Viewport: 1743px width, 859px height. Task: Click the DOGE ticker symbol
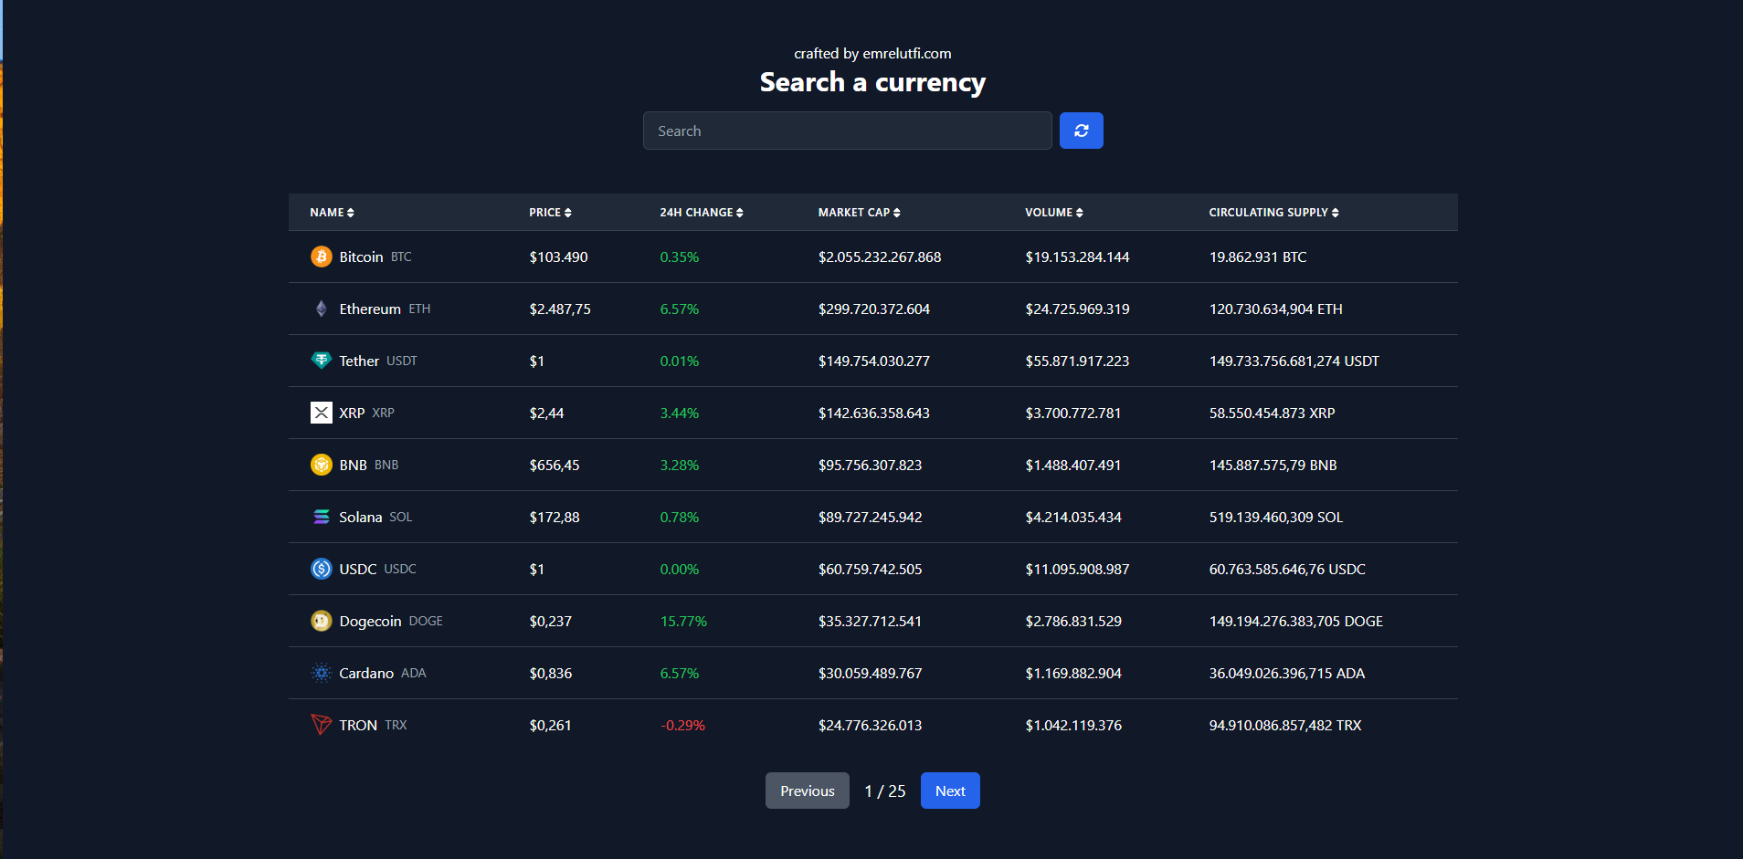click(x=426, y=622)
